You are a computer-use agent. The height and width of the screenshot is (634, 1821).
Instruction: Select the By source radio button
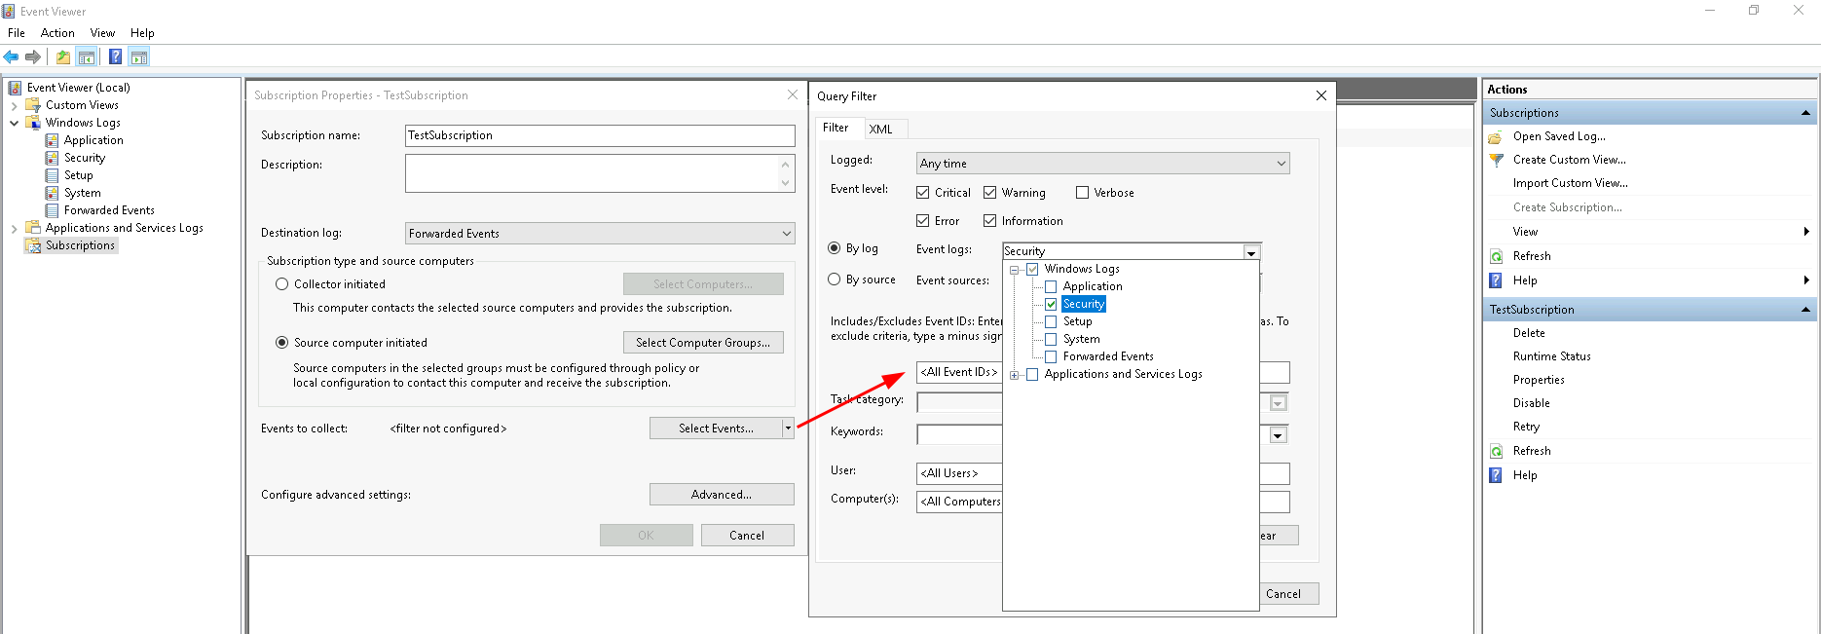tap(835, 280)
